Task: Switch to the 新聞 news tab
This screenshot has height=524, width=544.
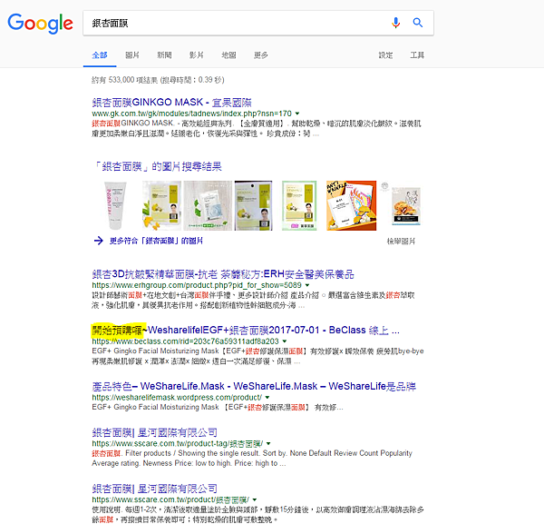Action: [164, 54]
